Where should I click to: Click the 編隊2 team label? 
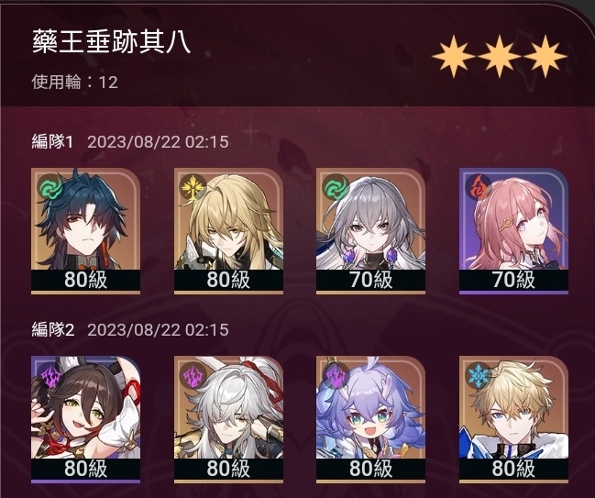coord(53,329)
